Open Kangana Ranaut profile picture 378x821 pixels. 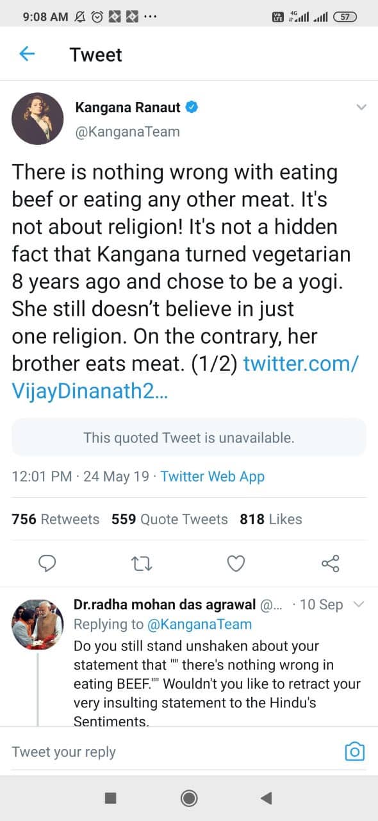click(x=37, y=118)
